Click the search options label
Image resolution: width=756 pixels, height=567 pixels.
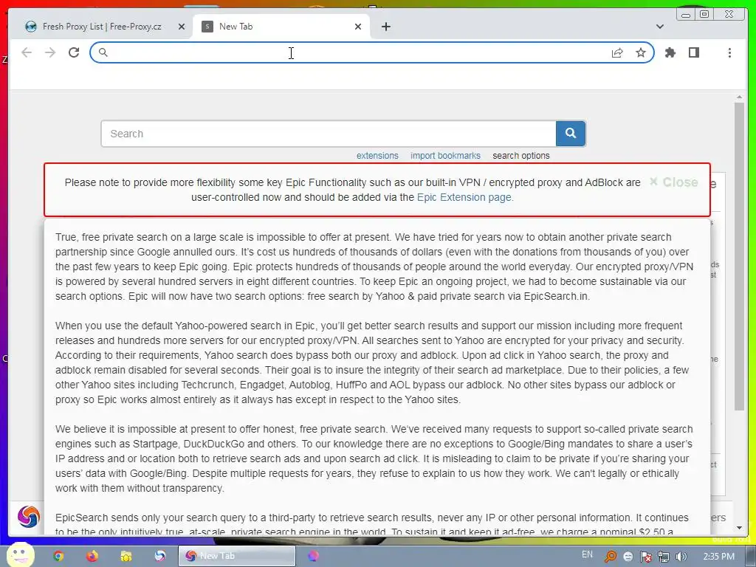[x=520, y=156]
